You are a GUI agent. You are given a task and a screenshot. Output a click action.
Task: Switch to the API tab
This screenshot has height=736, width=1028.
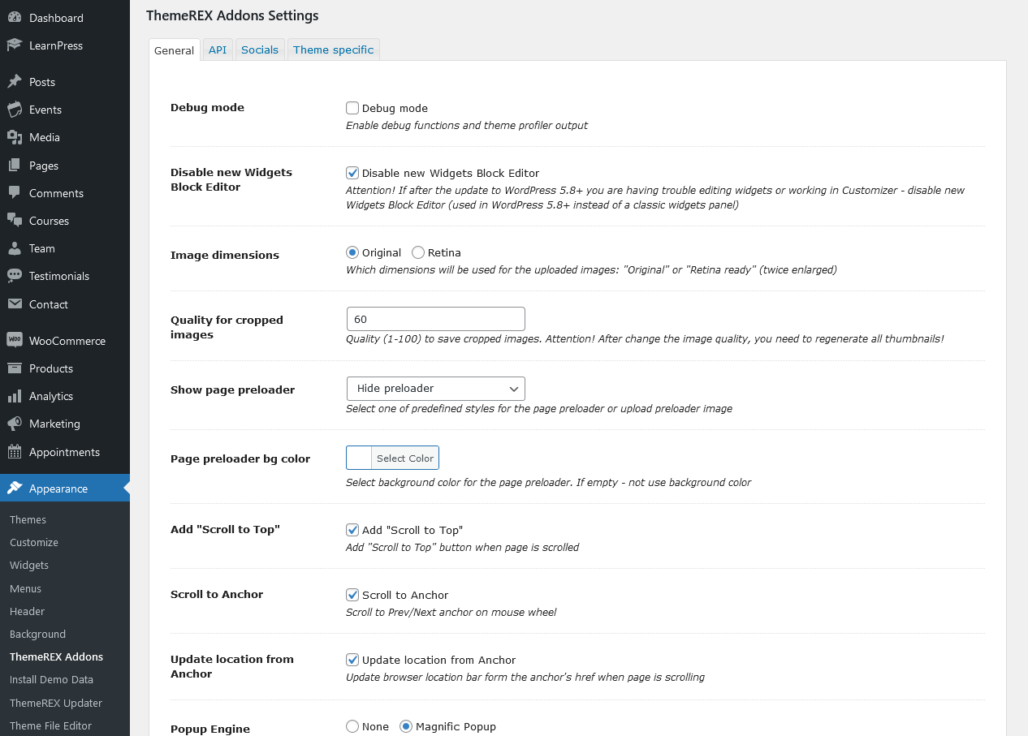pyautogui.click(x=218, y=49)
